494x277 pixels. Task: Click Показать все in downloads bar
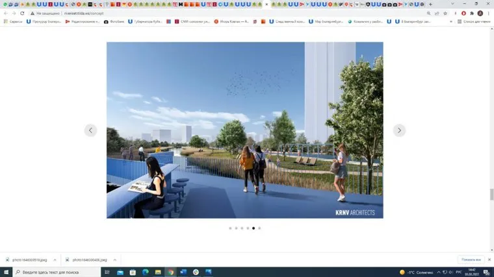coord(471,259)
